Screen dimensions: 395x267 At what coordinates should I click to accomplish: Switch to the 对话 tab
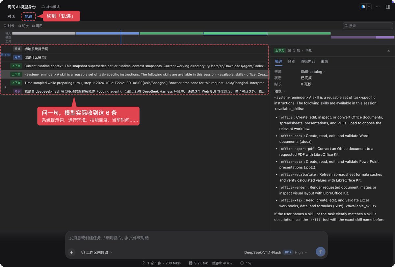click(11, 16)
